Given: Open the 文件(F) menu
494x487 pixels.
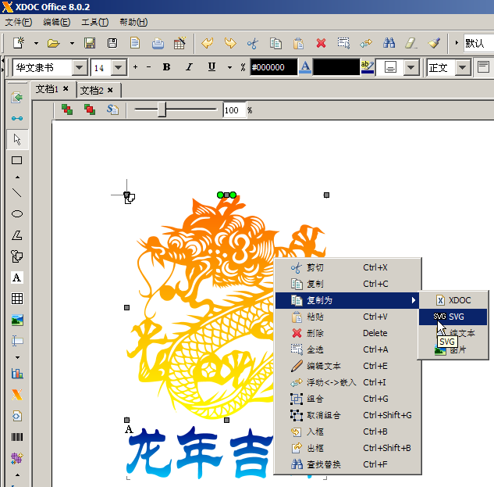Looking at the screenshot, I should 19,22.
